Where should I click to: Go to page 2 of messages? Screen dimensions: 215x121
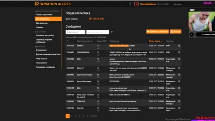pos(72,116)
